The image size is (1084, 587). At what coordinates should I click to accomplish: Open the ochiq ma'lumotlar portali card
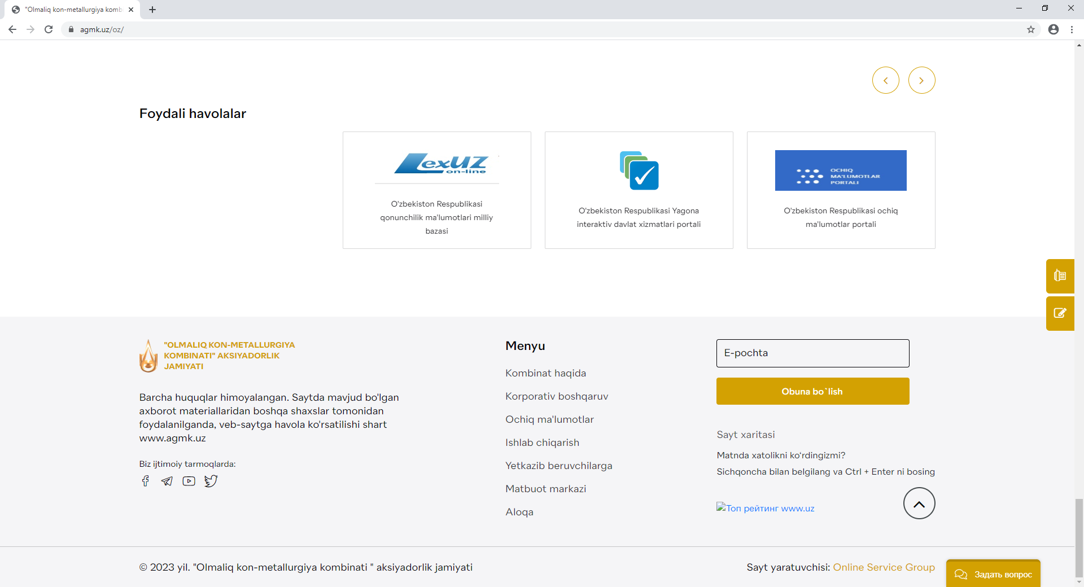tap(841, 190)
